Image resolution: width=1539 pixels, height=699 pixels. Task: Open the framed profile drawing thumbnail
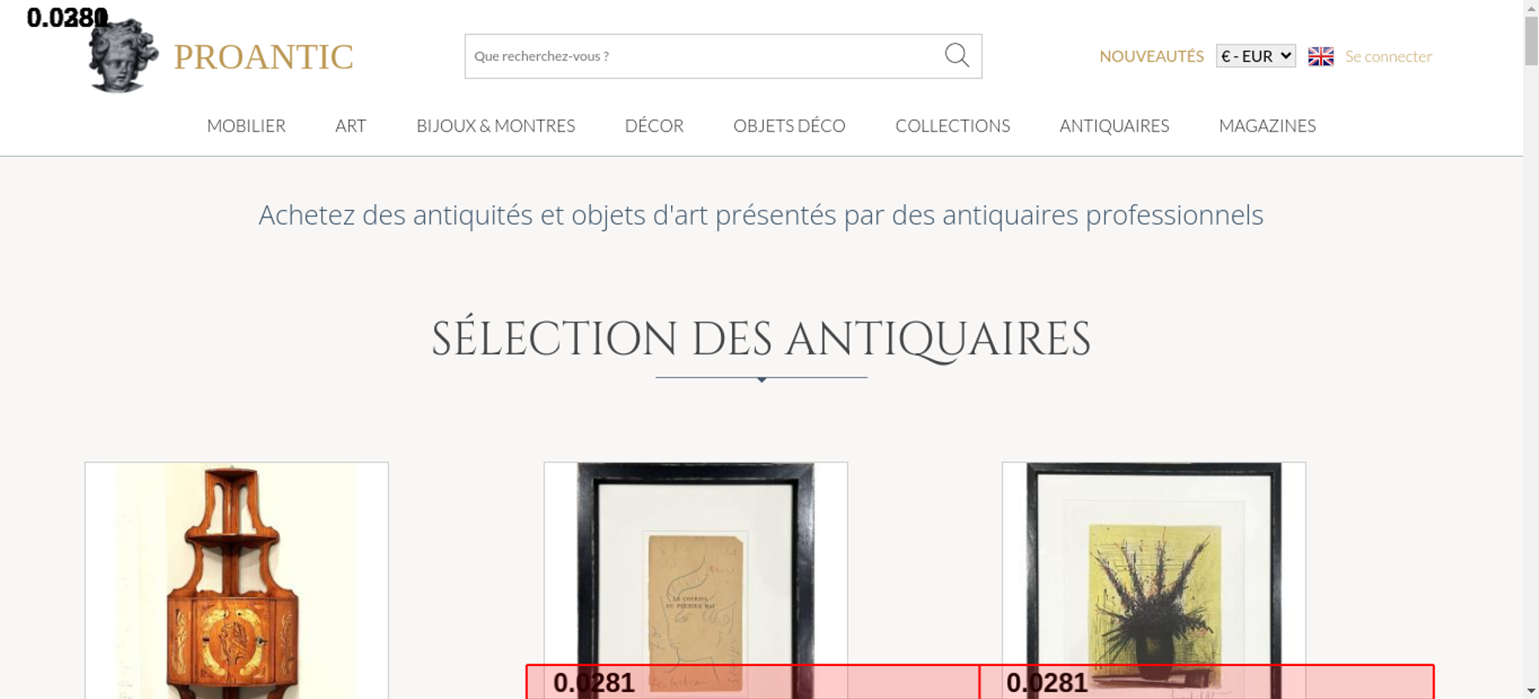(x=696, y=570)
